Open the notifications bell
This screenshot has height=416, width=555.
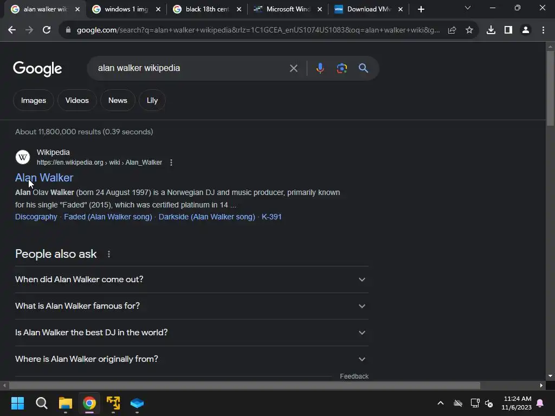[540, 403]
